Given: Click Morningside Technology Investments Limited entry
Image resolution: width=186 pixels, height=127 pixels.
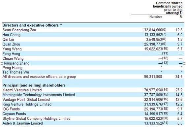Looking at the screenshot, I should click(39, 95).
